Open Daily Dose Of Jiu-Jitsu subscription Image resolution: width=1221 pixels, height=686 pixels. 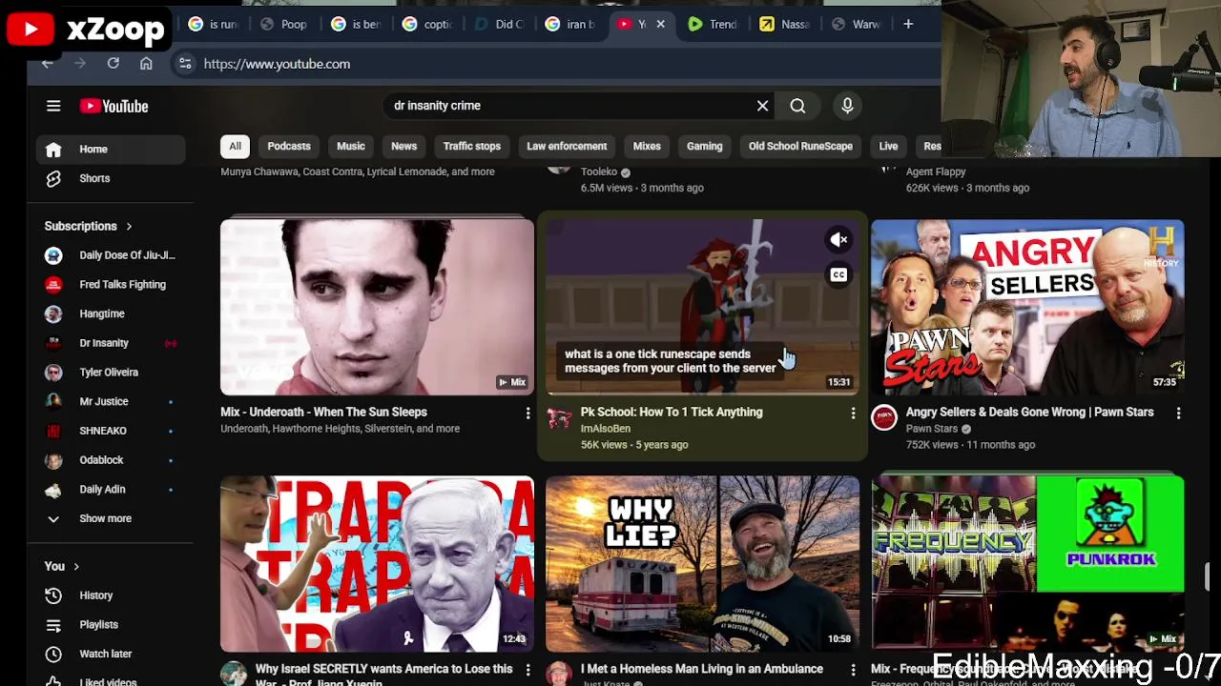point(111,255)
